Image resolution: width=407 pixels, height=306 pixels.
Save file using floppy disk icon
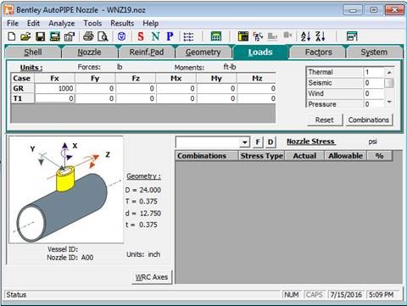coord(41,36)
